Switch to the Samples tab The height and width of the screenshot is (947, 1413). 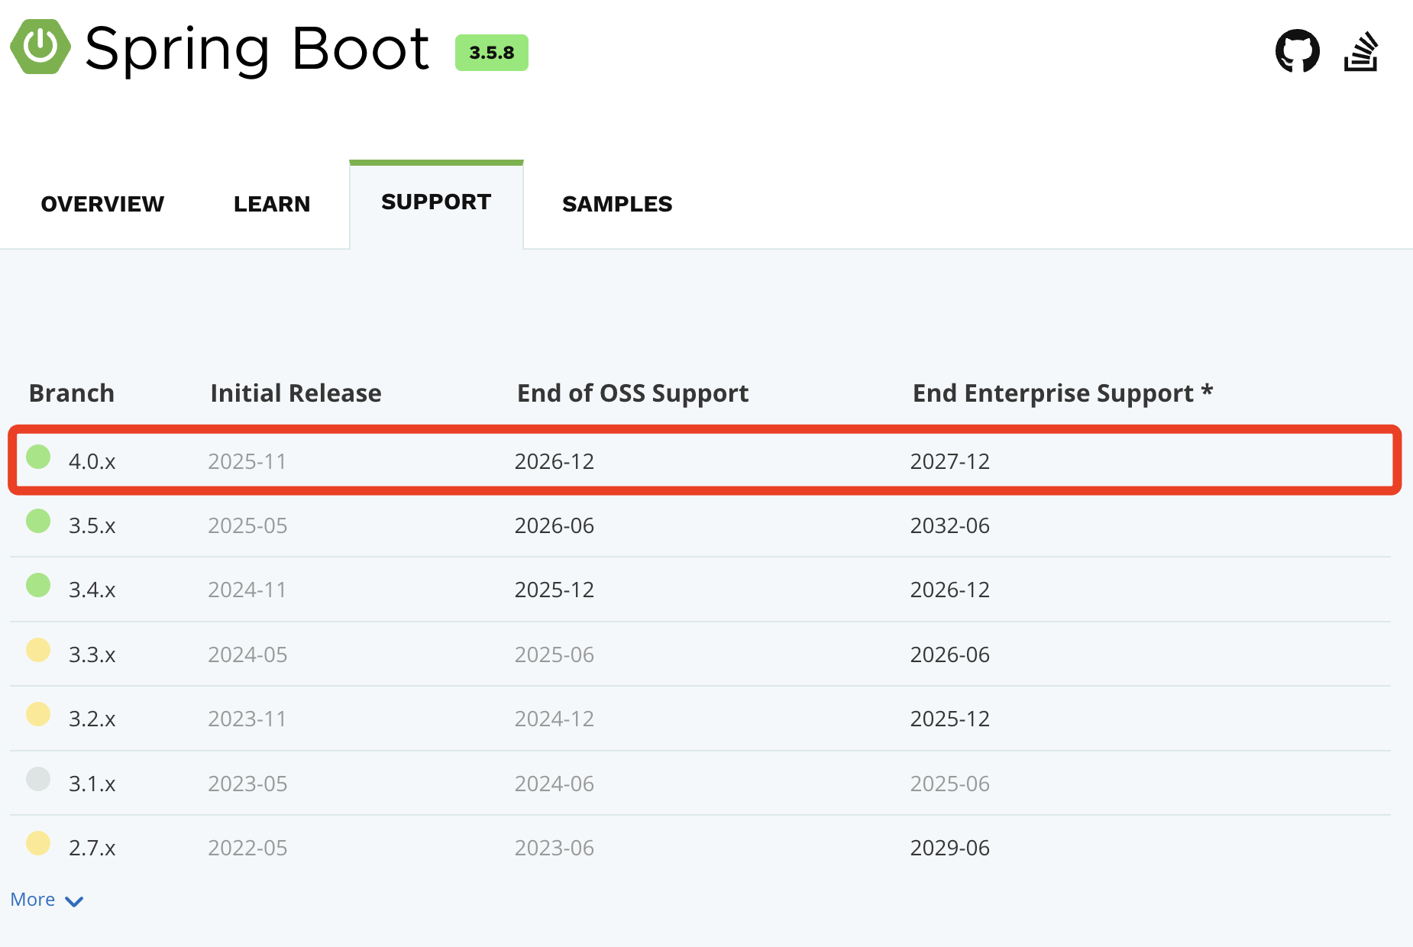617,203
